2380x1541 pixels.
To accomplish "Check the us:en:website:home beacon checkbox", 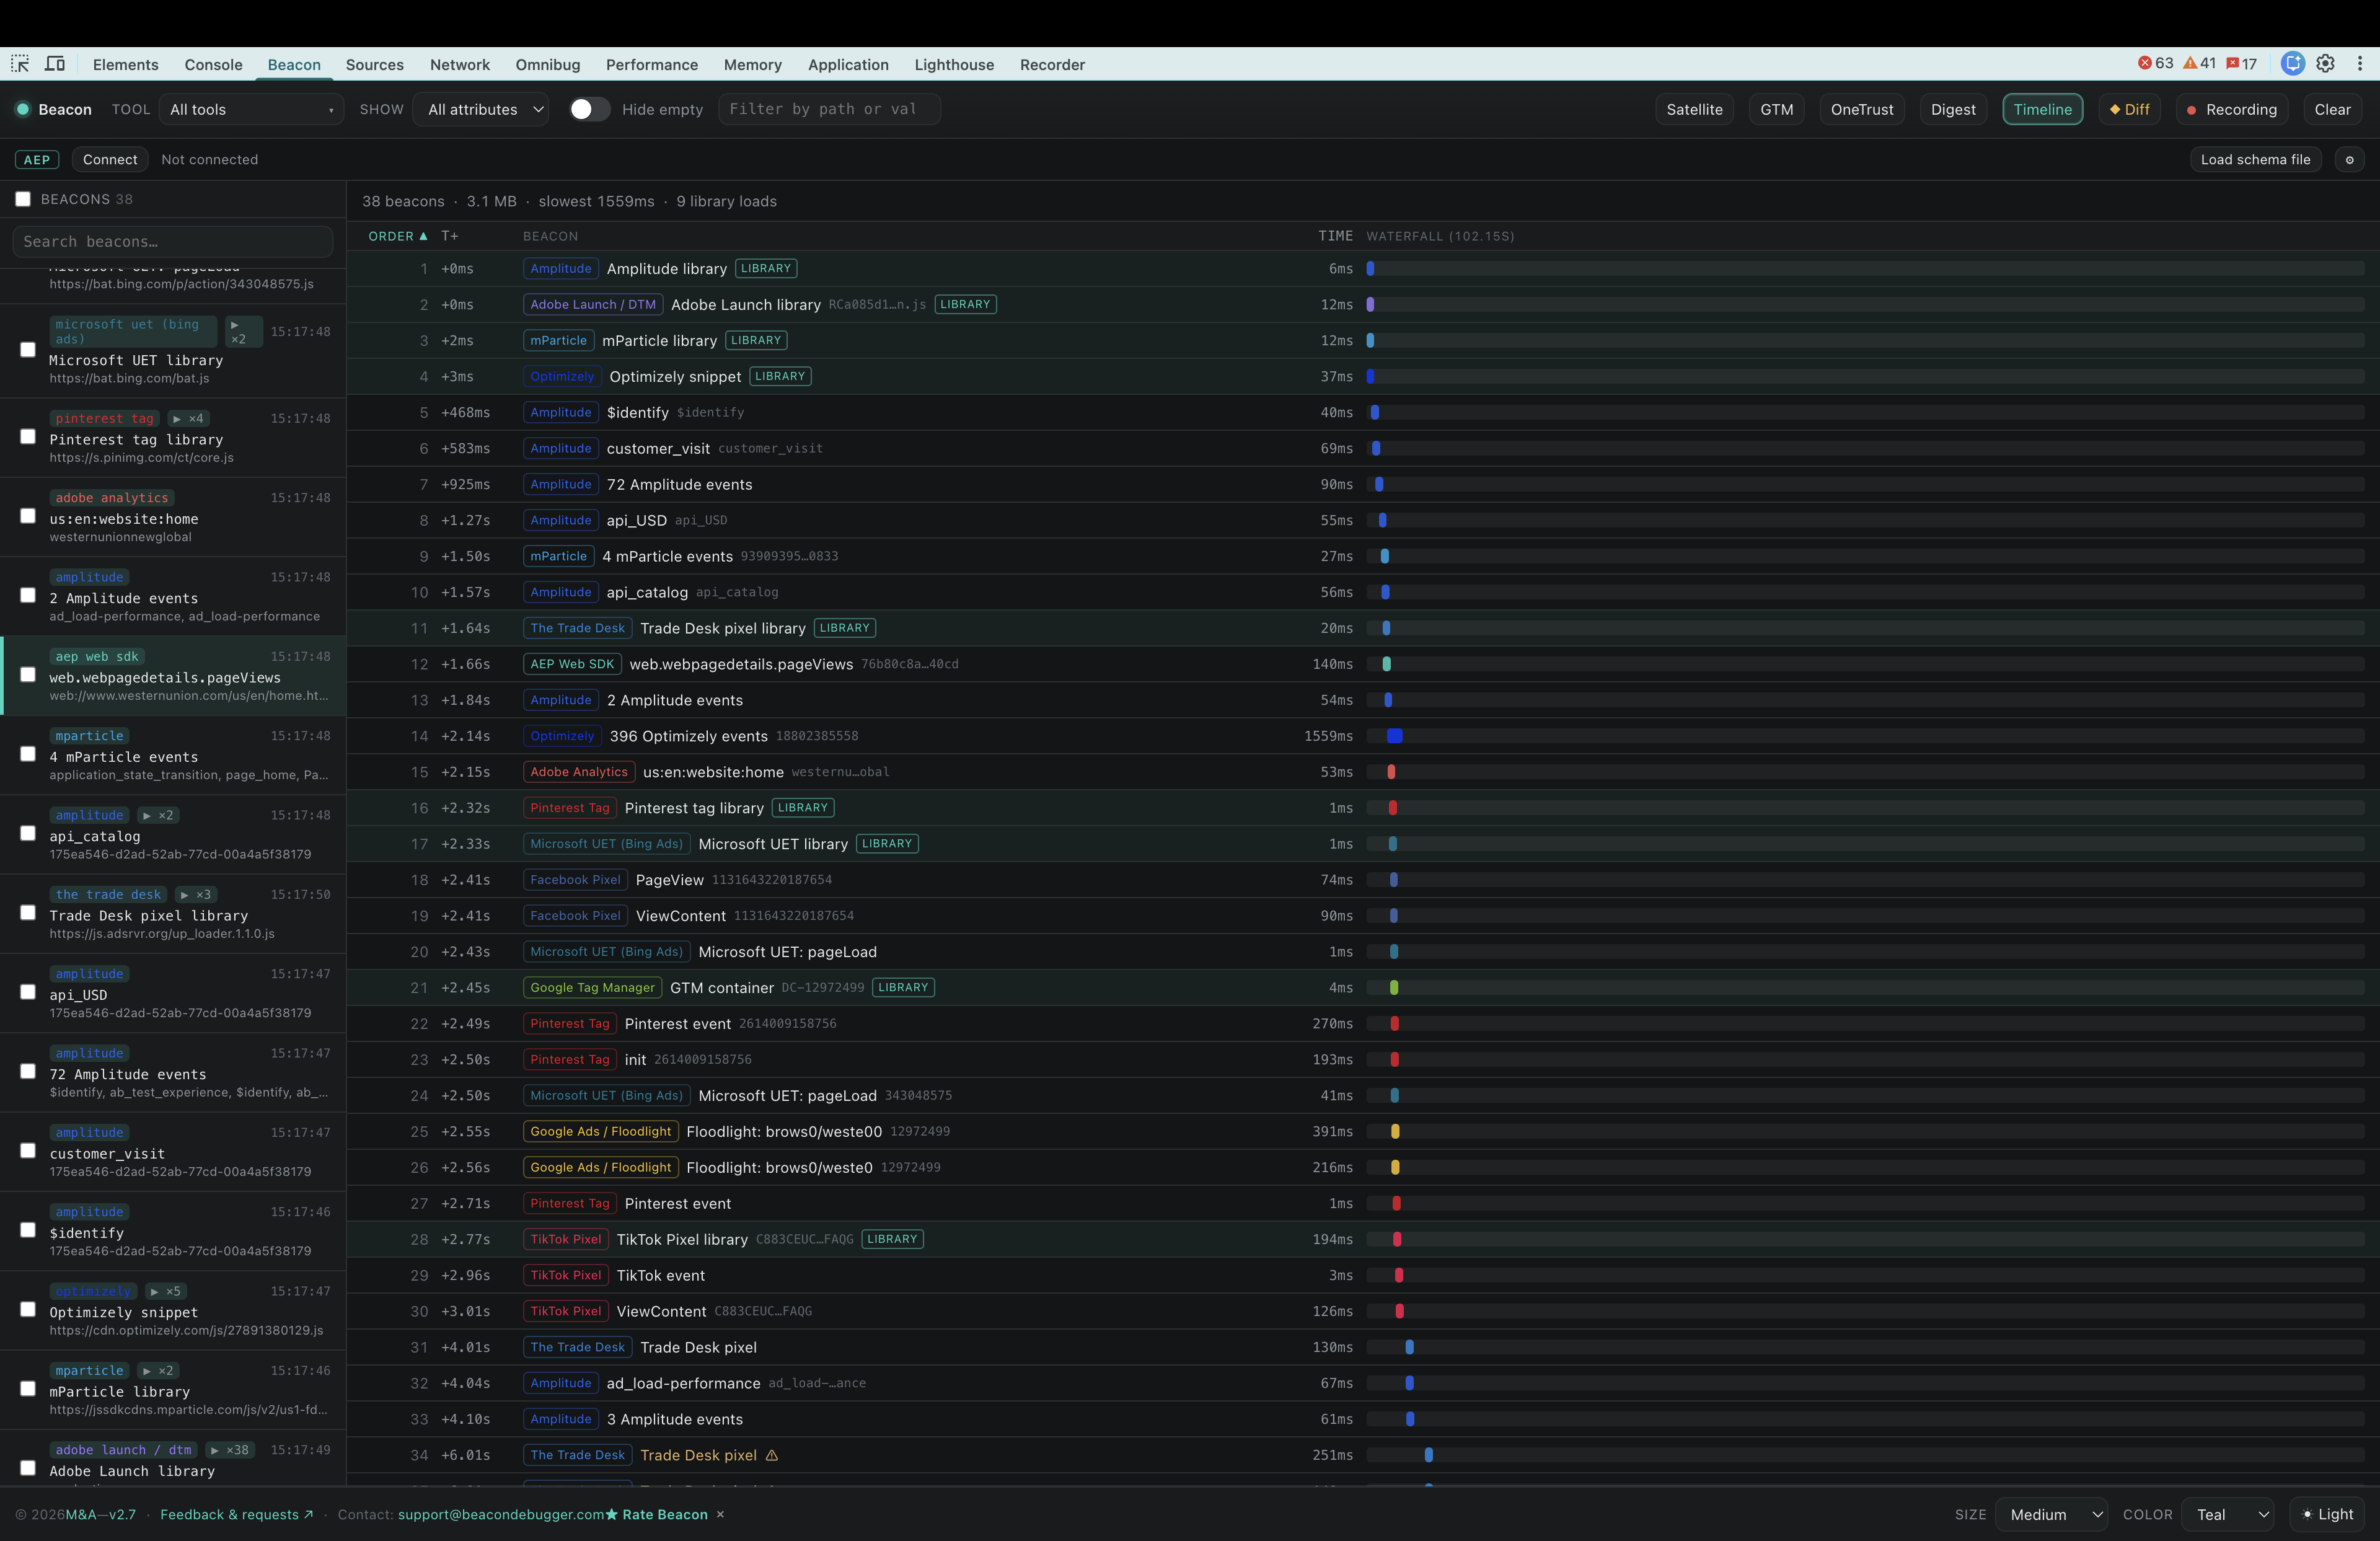I will click(28, 516).
